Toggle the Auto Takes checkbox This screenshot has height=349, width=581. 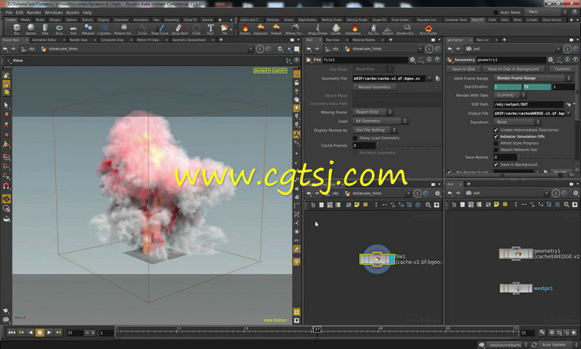pos(496,12)
